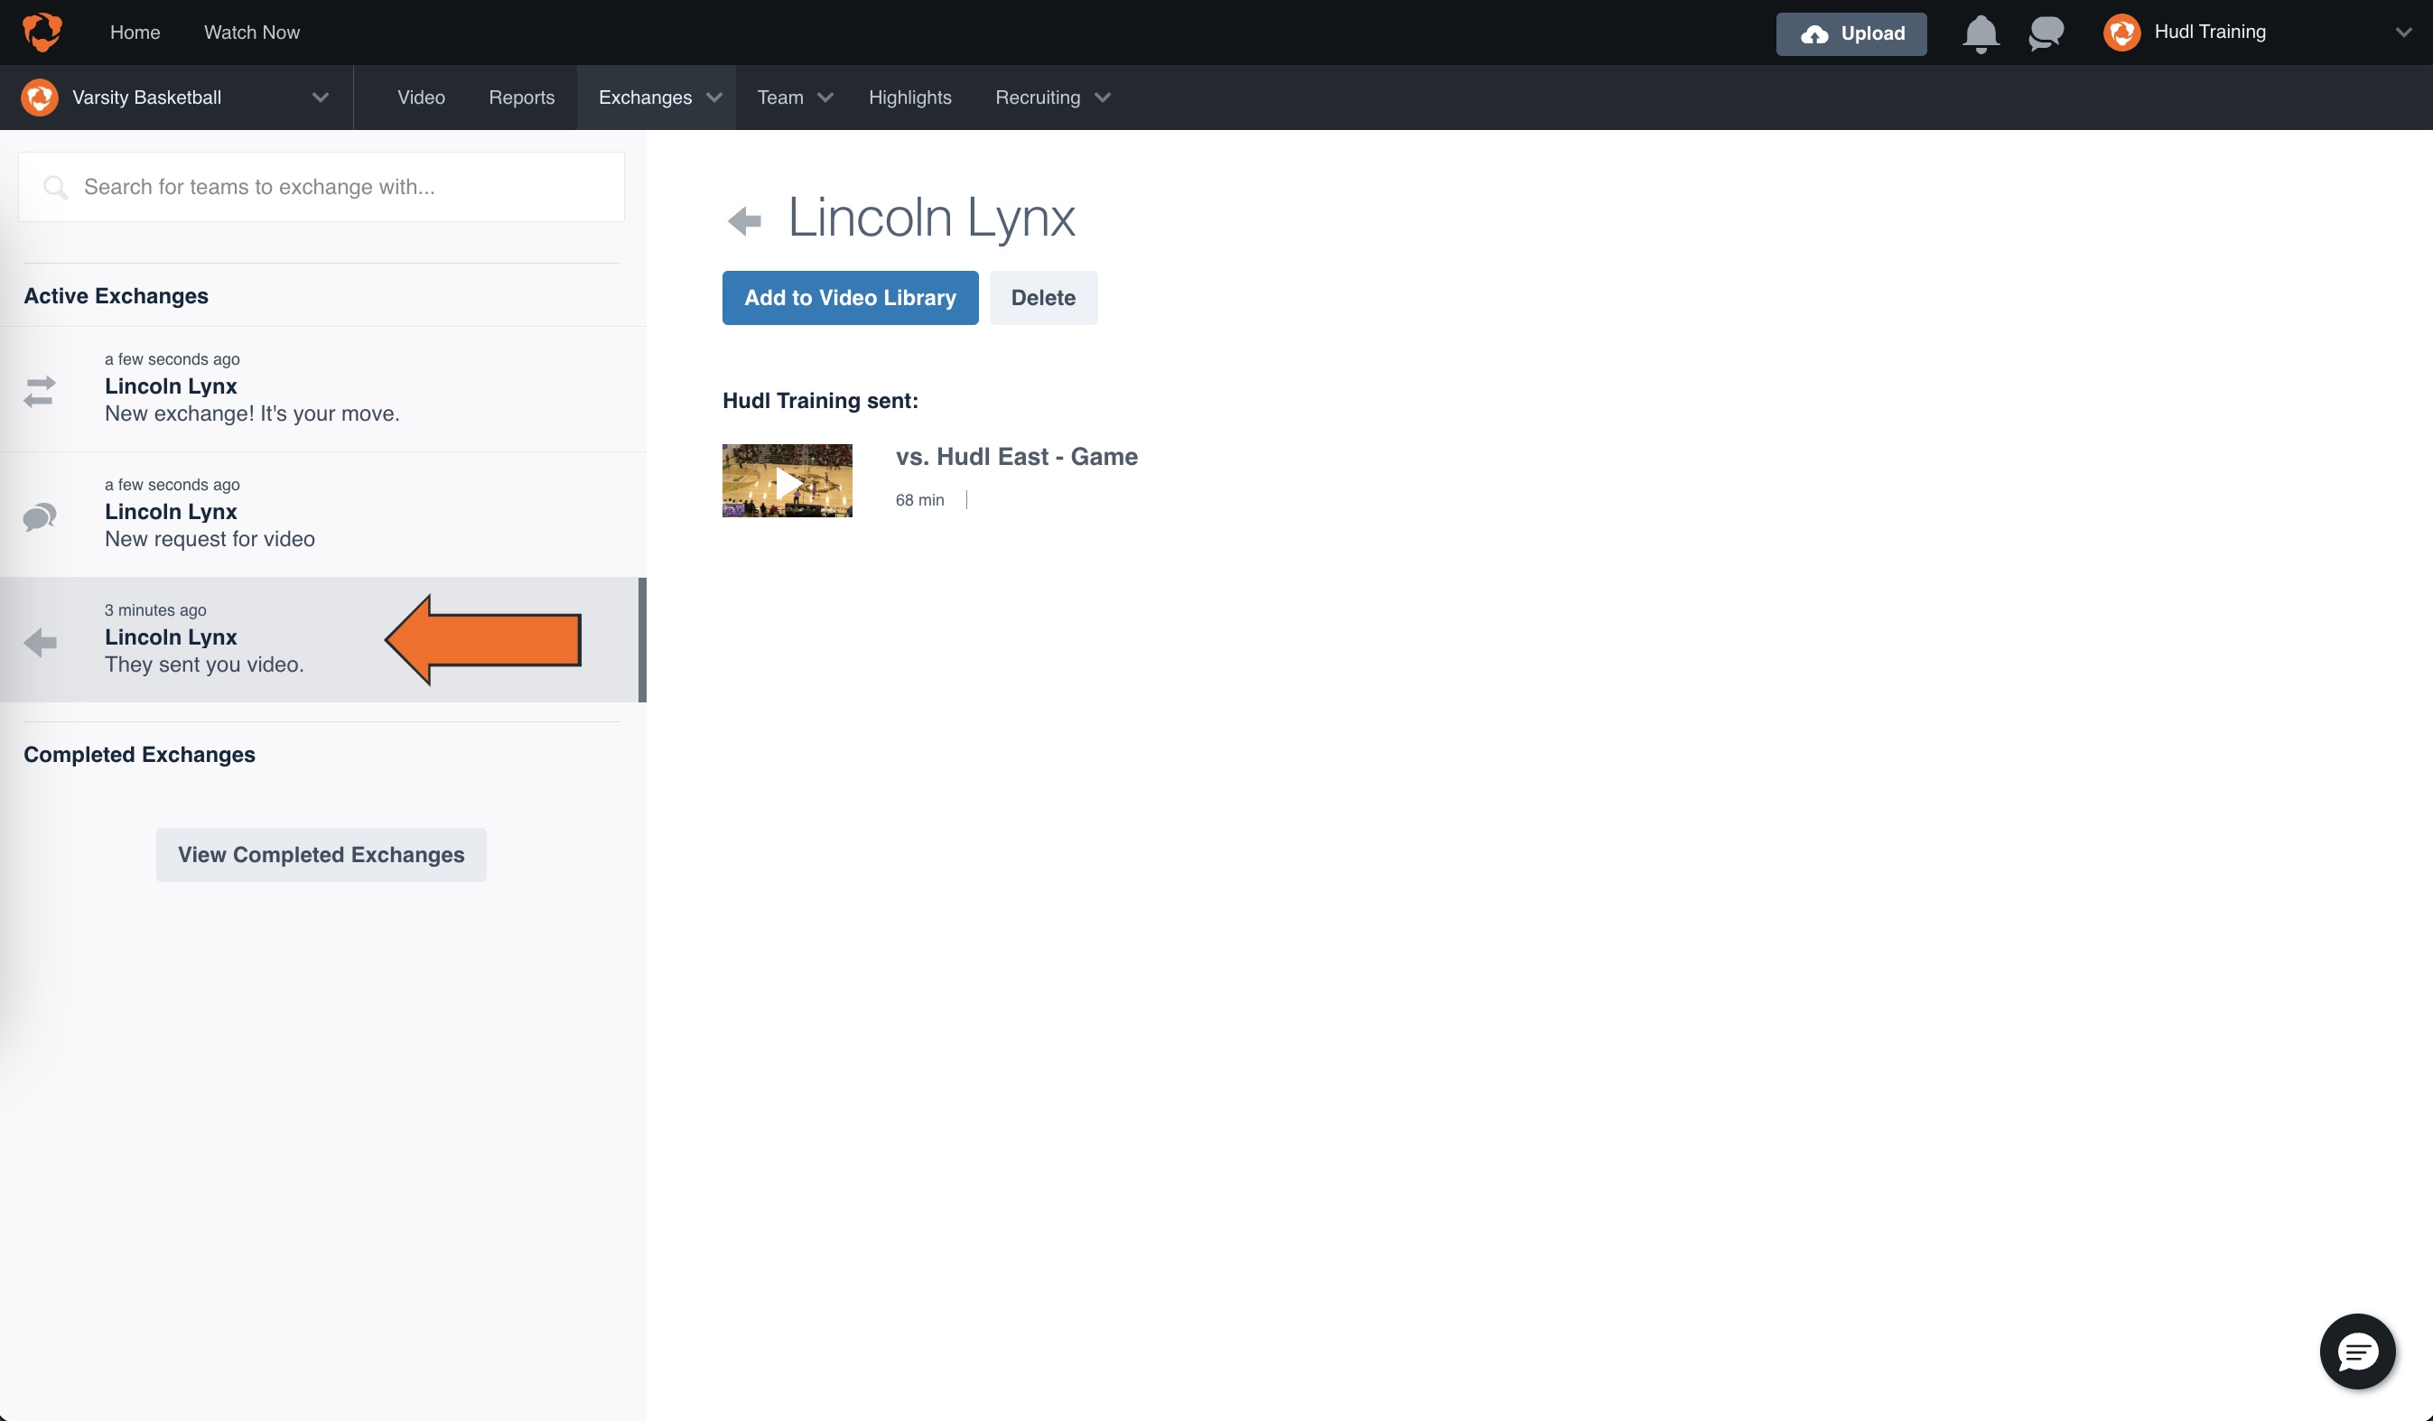
Task: Click the arrow icon on 'They sent you video'
Action: coord(41,642)
